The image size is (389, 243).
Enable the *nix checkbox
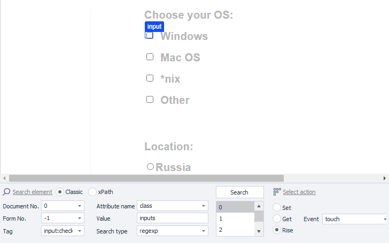pyautogui.click(x=150, y=78)
